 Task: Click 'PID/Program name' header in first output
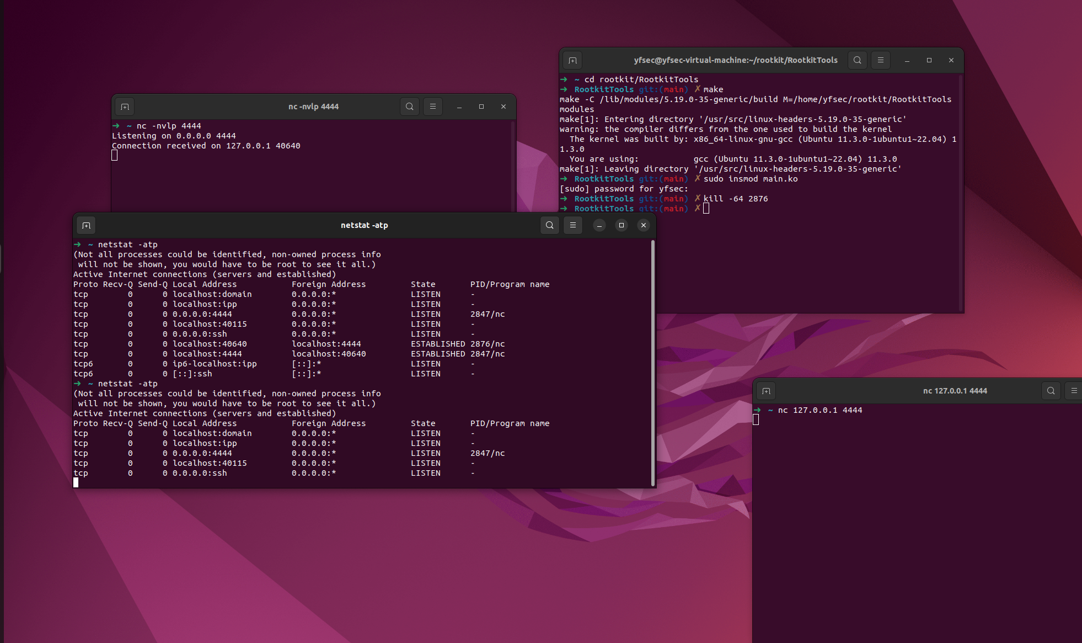pos(510,284)
